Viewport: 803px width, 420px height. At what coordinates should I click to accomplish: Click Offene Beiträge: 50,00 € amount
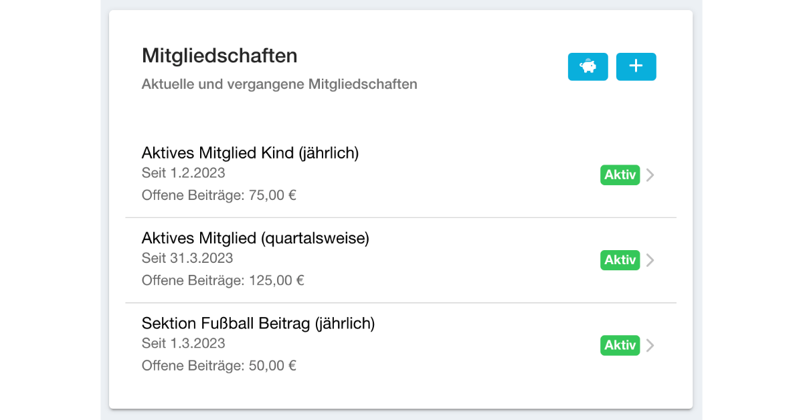(219, 366)
